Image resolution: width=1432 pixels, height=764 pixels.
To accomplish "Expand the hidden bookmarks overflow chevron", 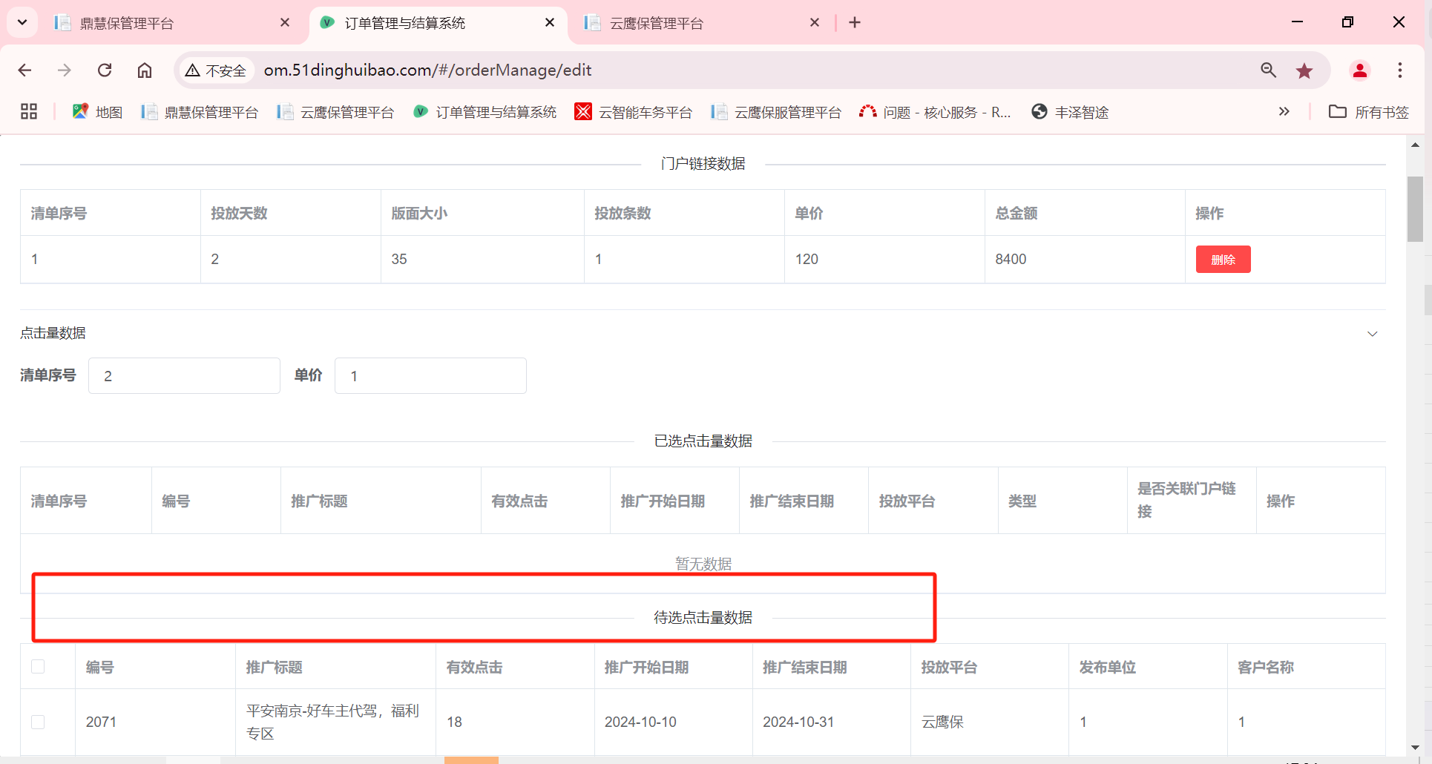I will coord(1284,112).
